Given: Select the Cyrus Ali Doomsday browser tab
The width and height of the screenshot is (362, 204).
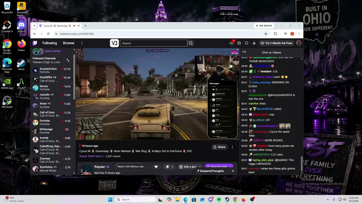Looking at the screenshot, I should pos(60,26).
